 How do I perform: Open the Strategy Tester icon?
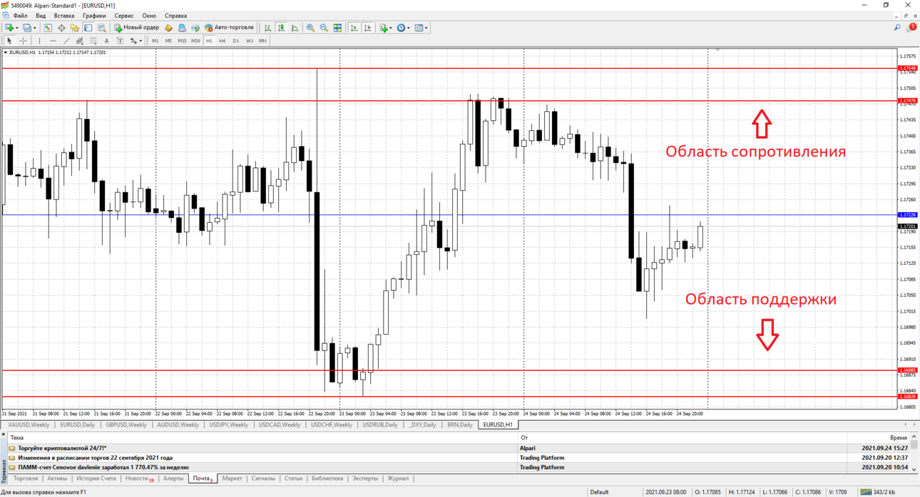tap(101, 28)
